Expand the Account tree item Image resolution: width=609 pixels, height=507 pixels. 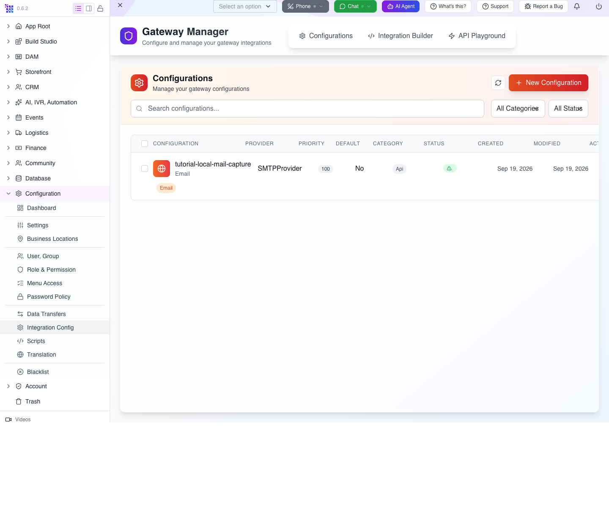click(8, 386)
